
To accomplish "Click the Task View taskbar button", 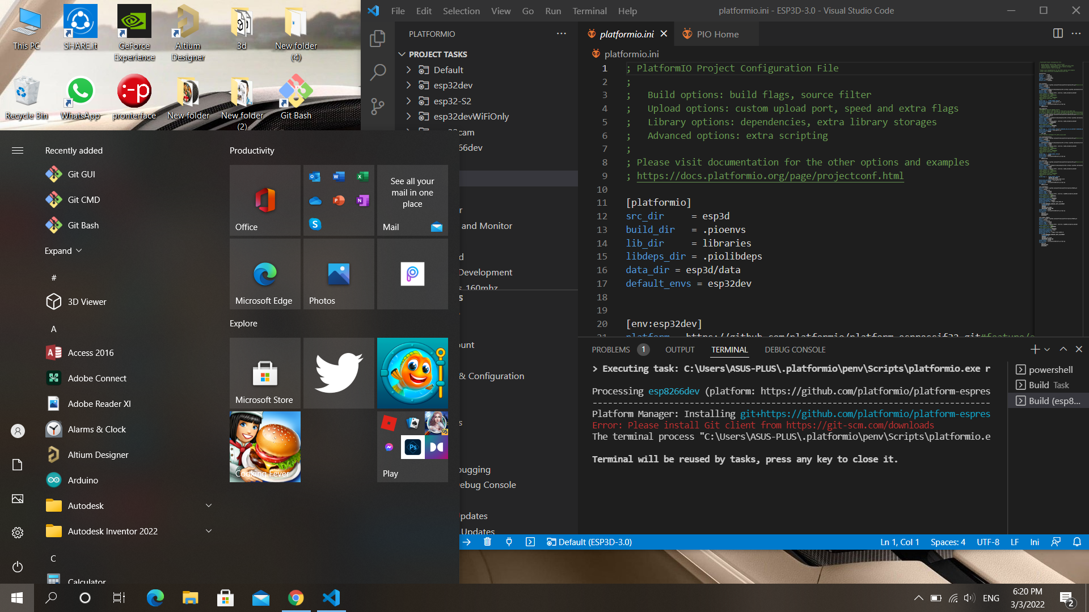I will (119, 598).
